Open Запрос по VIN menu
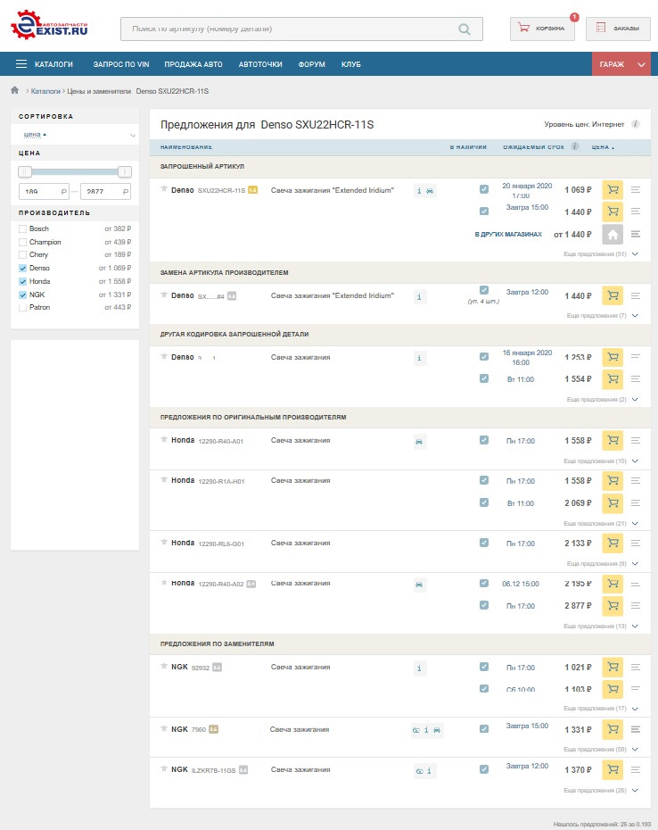Screen dimensions: 658x830 pyautogui.click(x=121, y=64)
